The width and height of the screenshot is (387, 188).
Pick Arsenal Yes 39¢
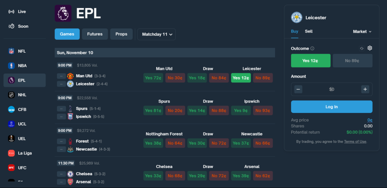pos(241,176)
